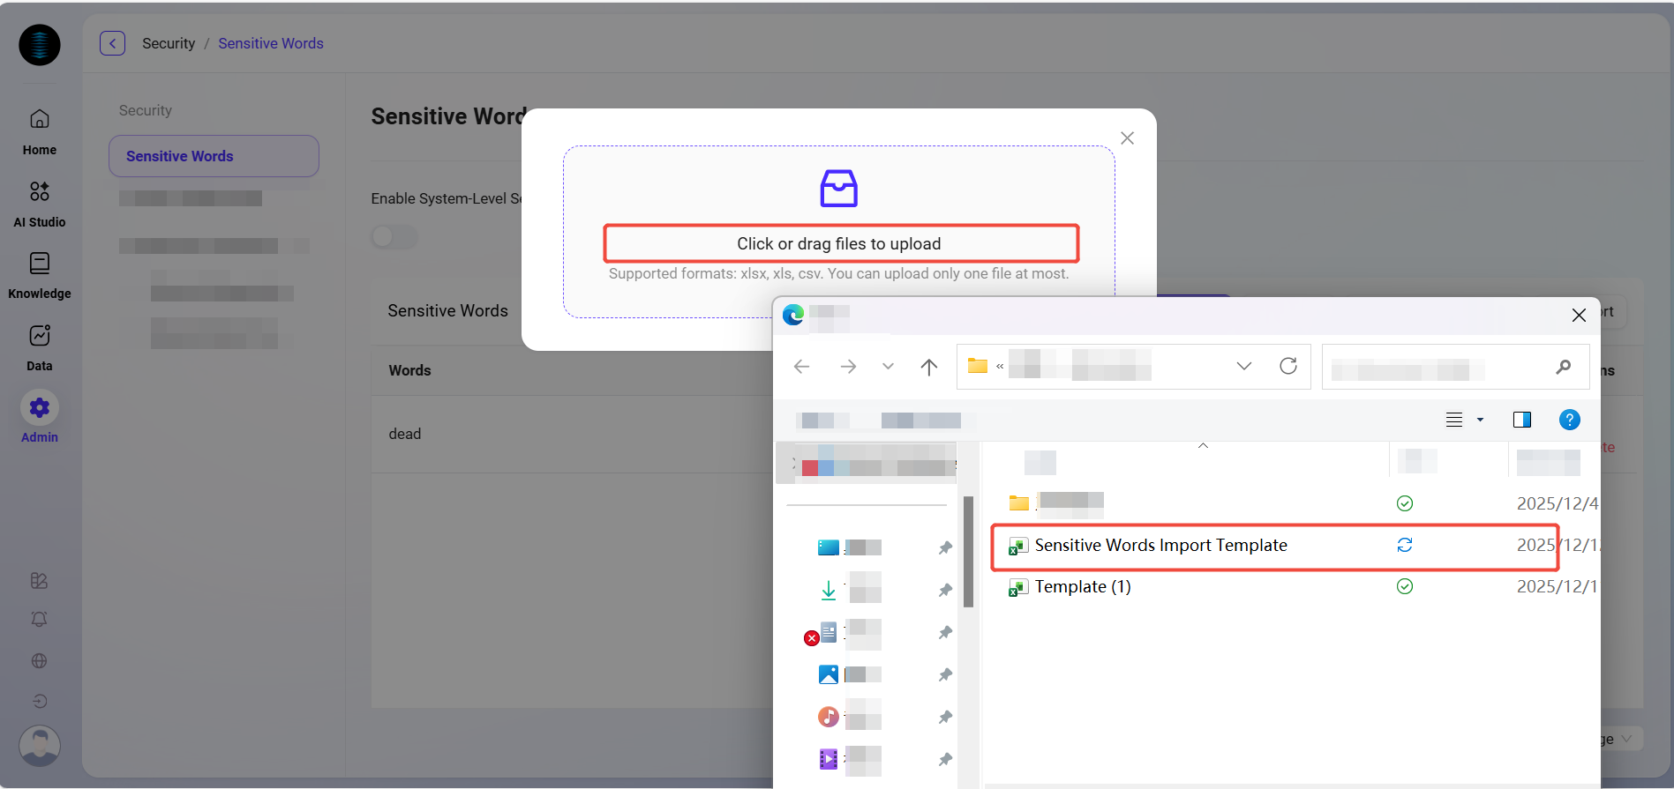Click the back arrow beside Security breadcrumb

point(112,43)
